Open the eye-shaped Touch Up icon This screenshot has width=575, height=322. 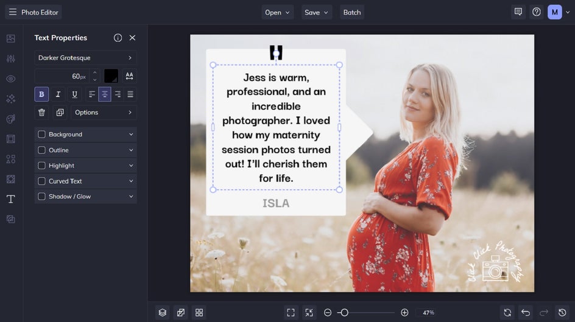click(10, 79)
